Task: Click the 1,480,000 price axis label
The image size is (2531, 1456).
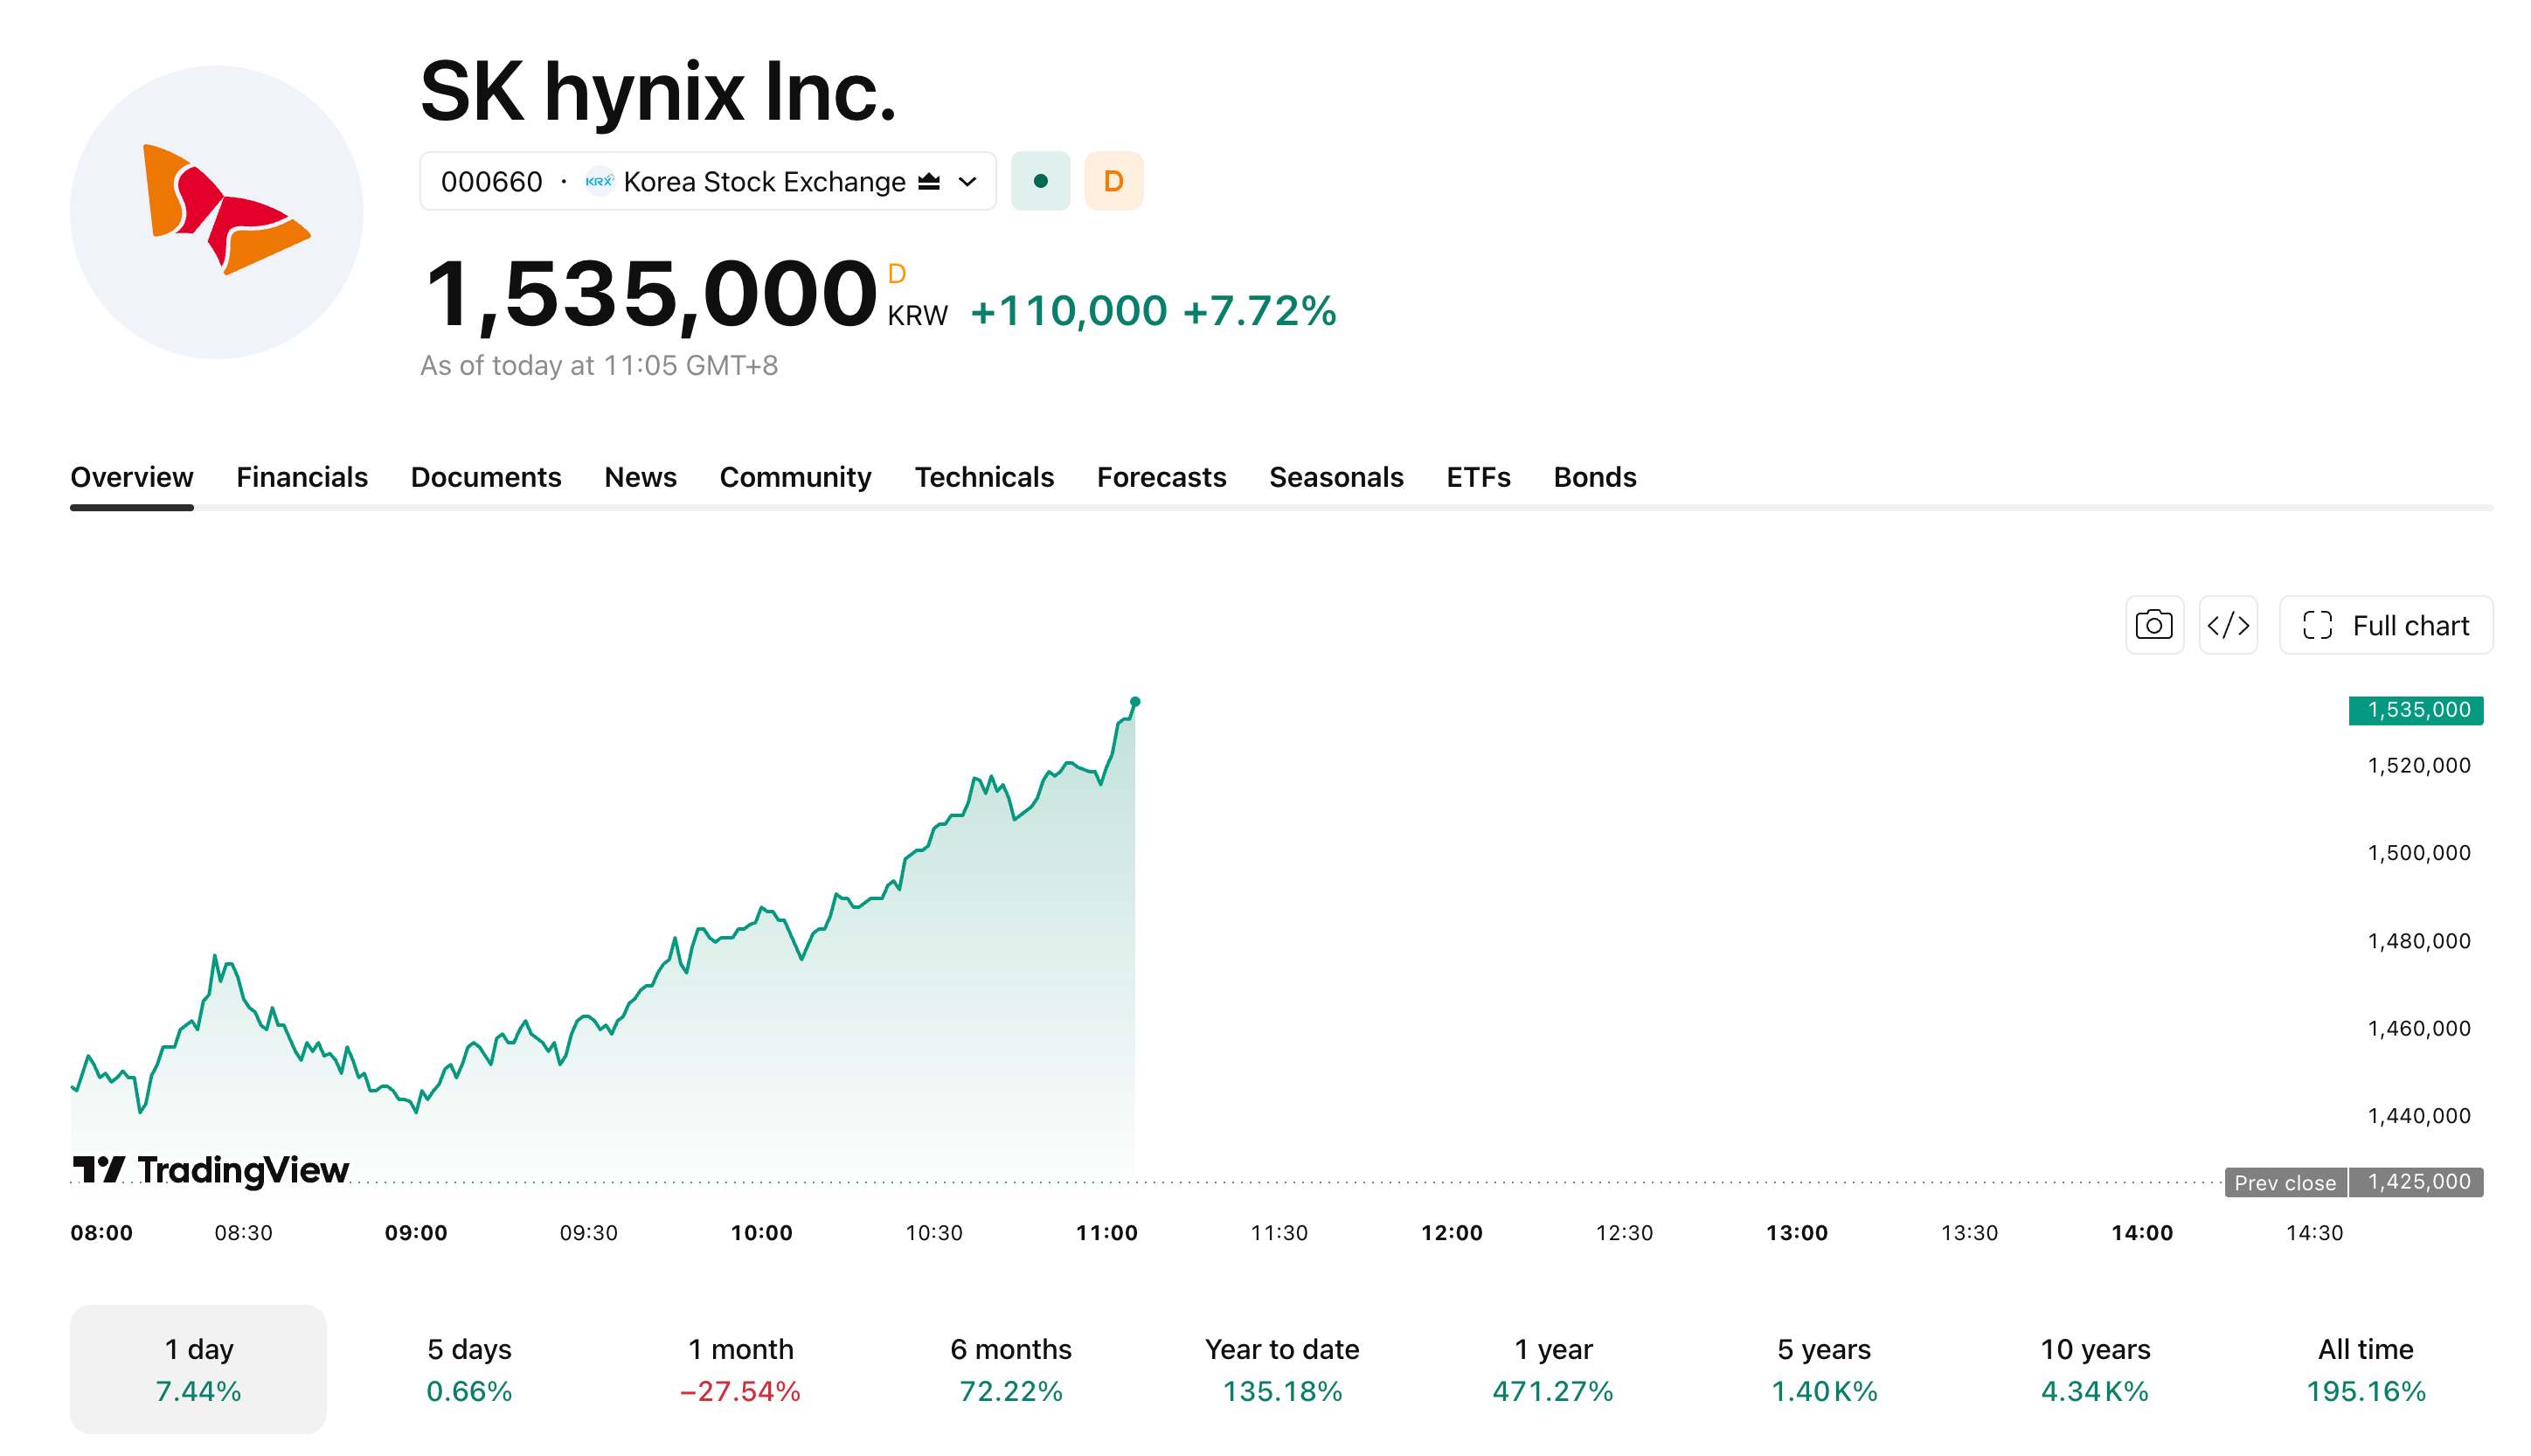Action: click(2418, 941)
